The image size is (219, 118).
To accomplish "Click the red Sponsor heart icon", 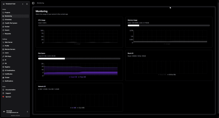I will tap(3, 97).
